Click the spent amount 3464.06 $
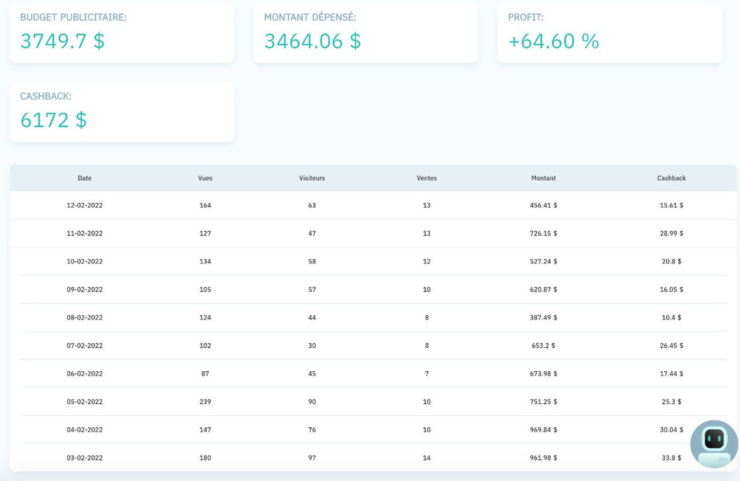The width and height of the screenshot is (740, 481). (313, 41)
